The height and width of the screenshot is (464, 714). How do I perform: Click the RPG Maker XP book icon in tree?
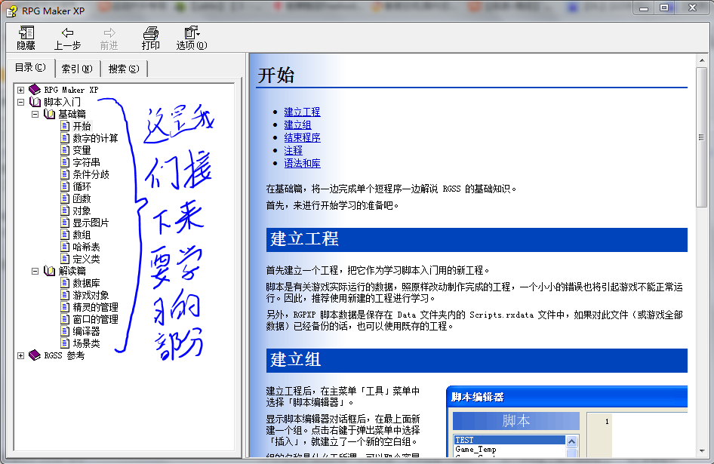click(x=35, y=89)
